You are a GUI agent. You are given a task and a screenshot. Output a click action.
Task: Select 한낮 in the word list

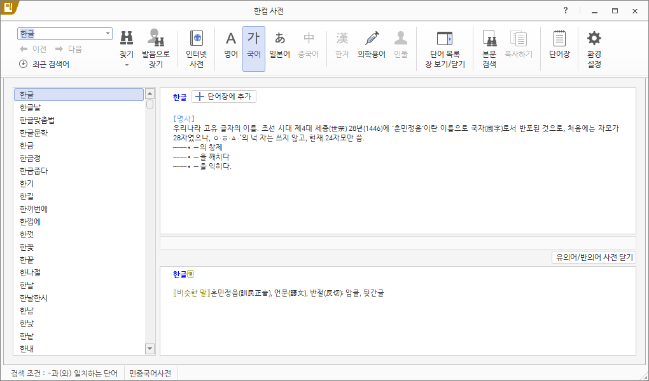coord(79,323)
